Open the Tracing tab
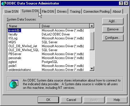Viewport: 130px width, 106px height. pyautogui.click(x=75, y=12)
